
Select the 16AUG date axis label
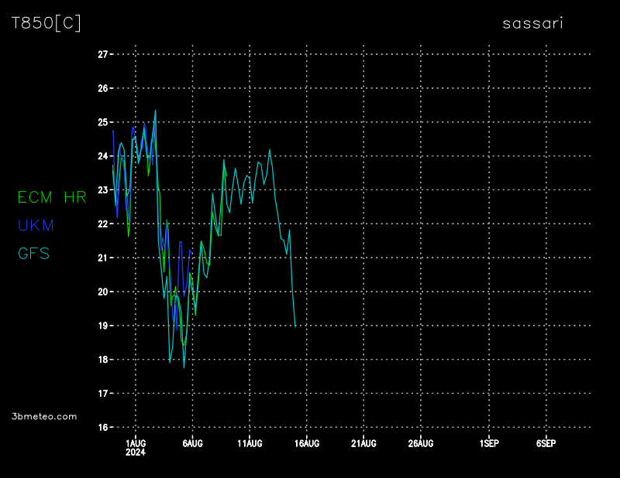tap(307, 443)
